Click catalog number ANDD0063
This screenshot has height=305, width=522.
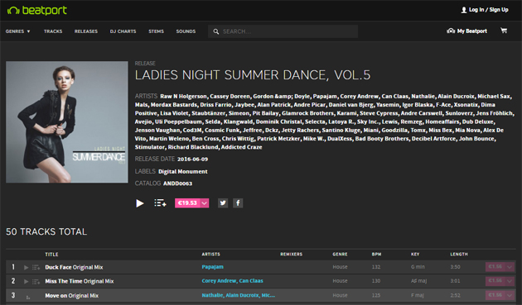click(178, 183)
